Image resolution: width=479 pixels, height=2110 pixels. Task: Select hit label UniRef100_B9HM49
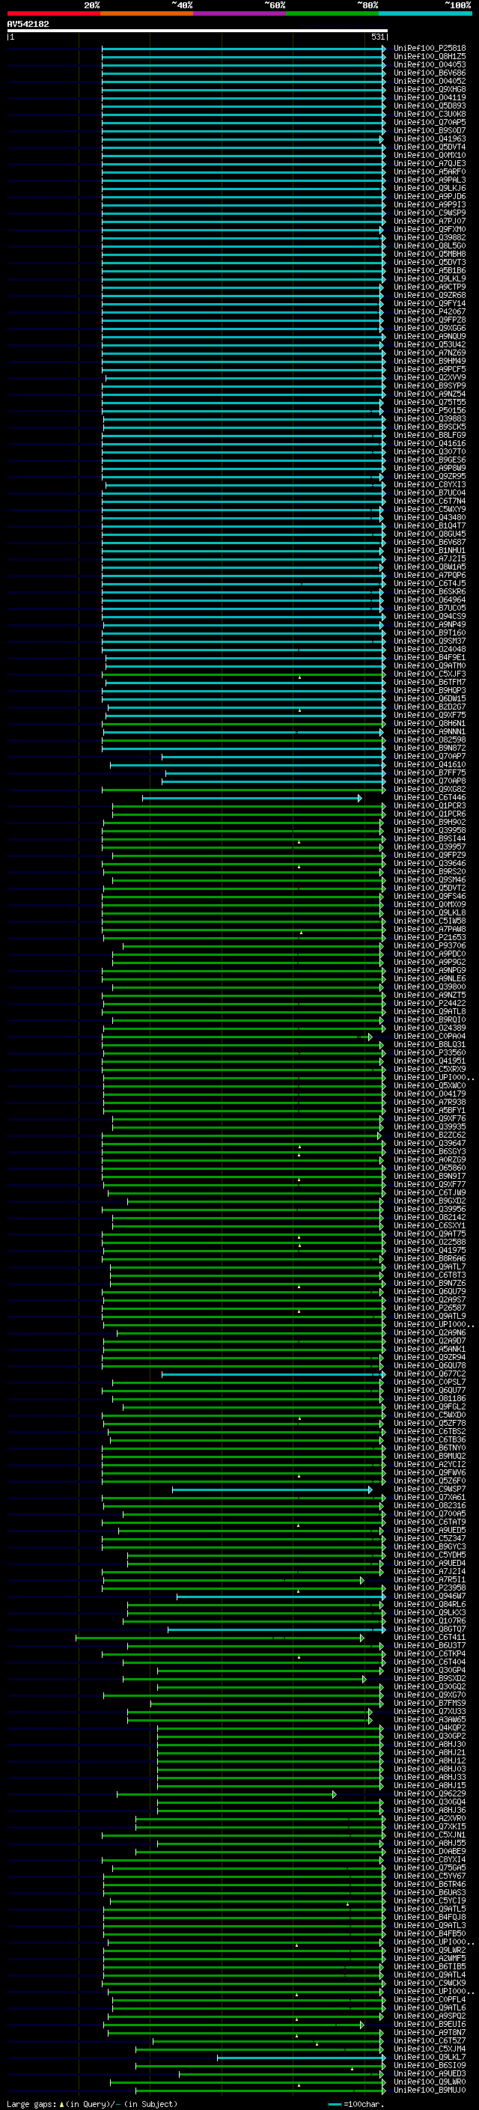pos(430,362)
